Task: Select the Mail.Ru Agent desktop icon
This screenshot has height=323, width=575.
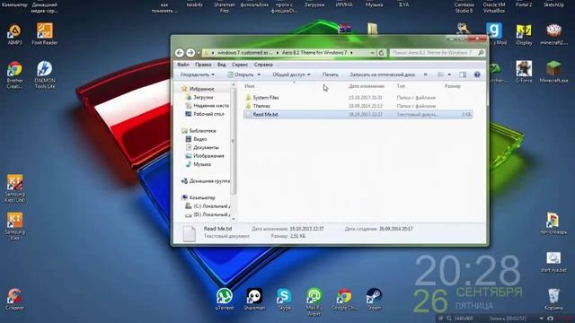Action: 314,302
